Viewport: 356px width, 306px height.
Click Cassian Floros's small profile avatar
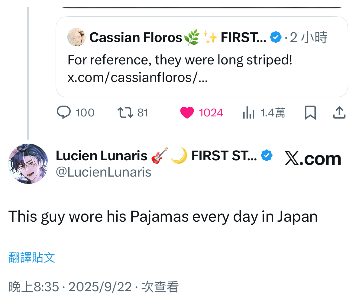(76, 37)
